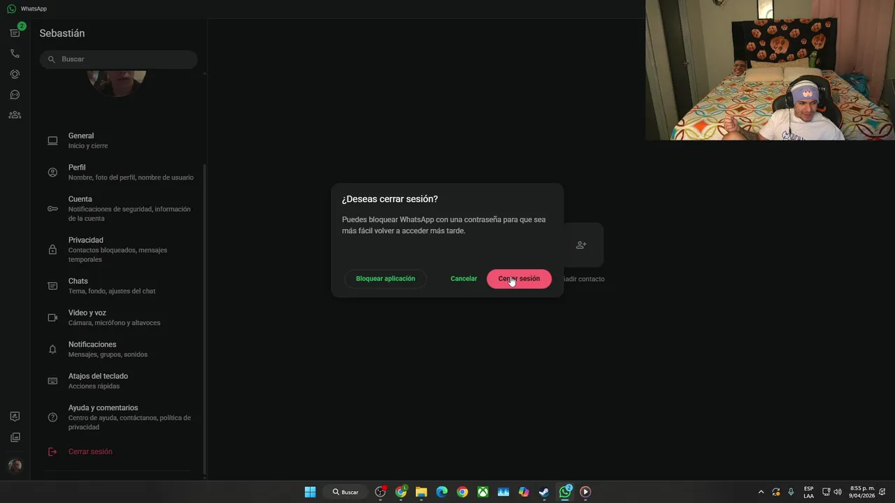Confirm the red Cerrar sesión dialog button
The height and width of the screenshot is (503, 895).
click(x=519, y=279)
